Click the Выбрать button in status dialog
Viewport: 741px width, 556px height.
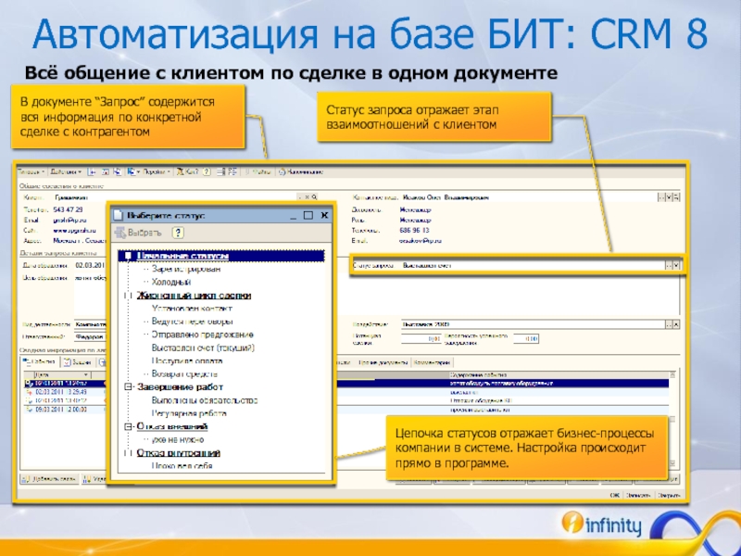coord(138,233)
